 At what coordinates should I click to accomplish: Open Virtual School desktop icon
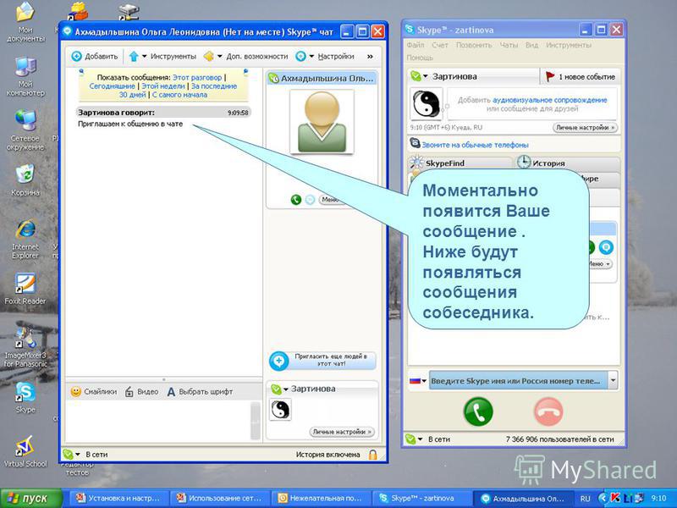25,451
